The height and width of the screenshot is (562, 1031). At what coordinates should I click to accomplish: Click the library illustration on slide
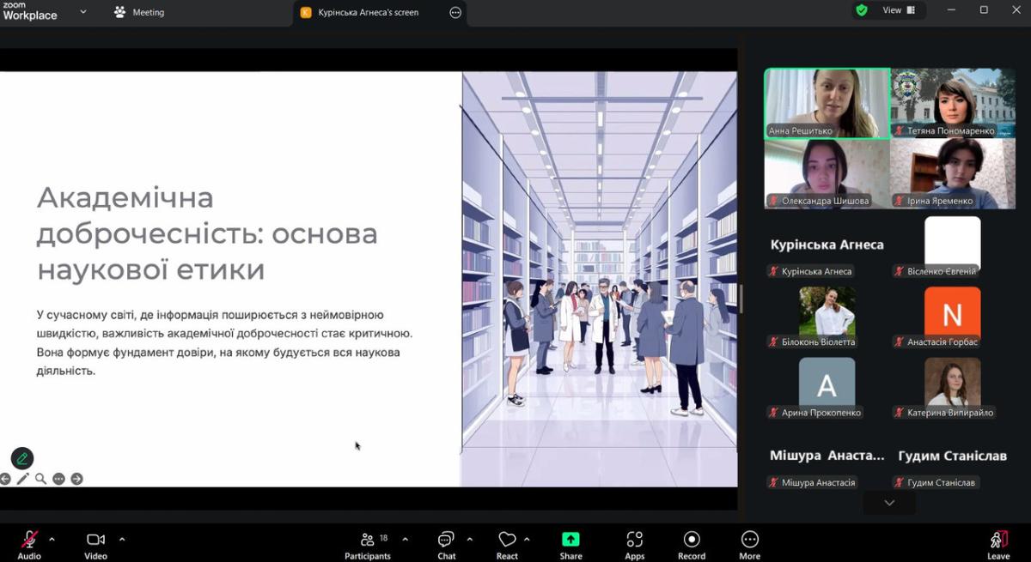[x=599, y=279]
